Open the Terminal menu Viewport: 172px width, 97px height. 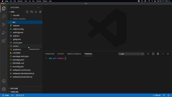(x=39, y=1)
